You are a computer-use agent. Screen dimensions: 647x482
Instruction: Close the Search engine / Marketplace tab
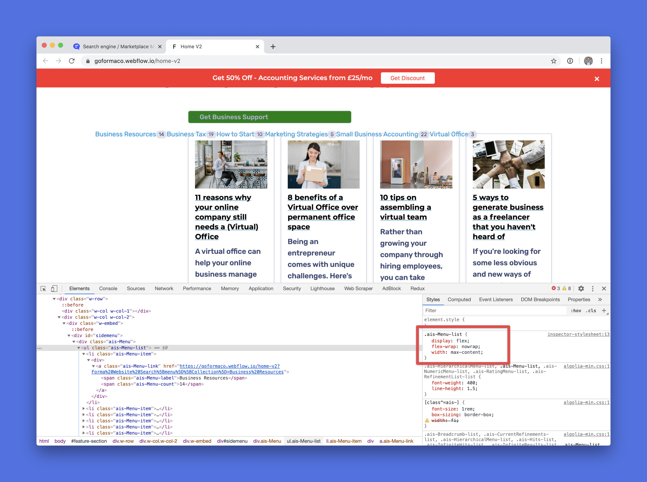click(x=160, y=47)
